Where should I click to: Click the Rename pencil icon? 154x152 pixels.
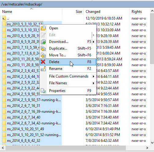click(x=43, y=69)
